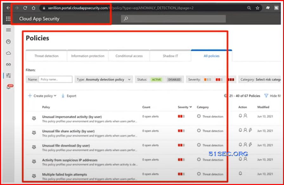284x185 pixels.
Task: Open Unusual impersonated activity (by user) policy
Action: tap(72, 117)
